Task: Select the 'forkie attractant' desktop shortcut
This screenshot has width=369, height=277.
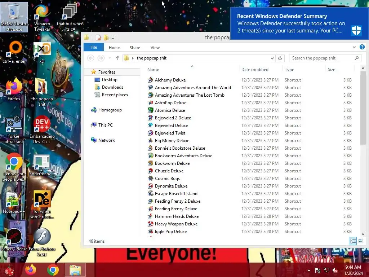Action: [14, 129]
